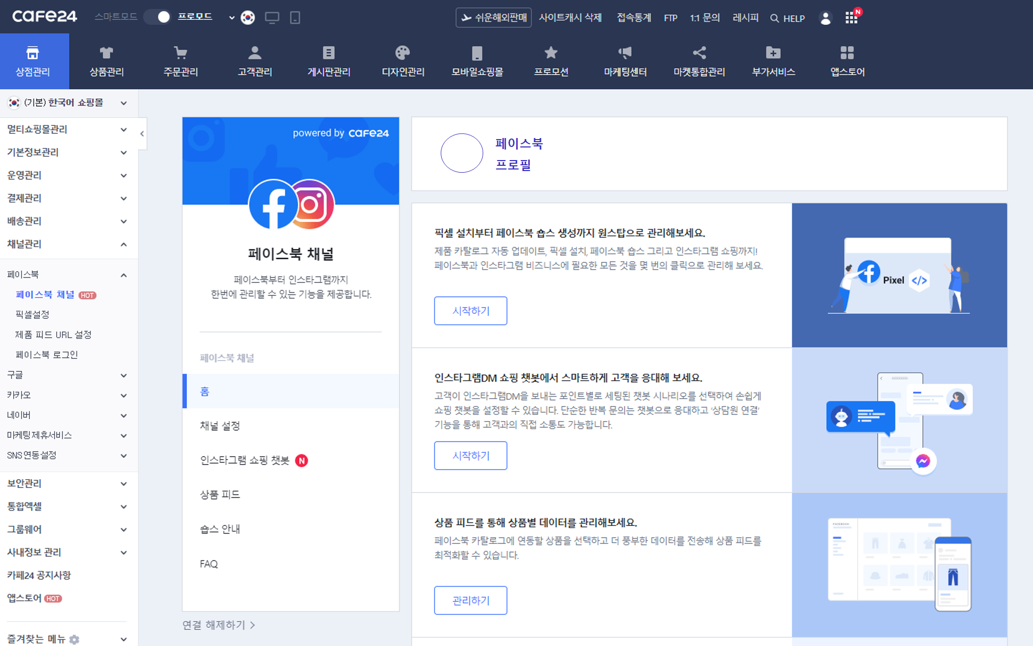Open 상품관리 product management icon
1033x646 pixels.
pos(107,53)
